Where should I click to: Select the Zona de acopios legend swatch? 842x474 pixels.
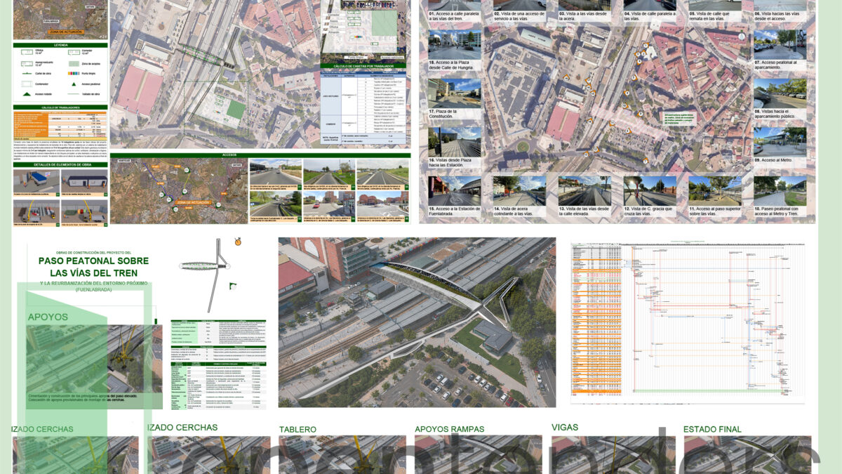tap(74, 64)
